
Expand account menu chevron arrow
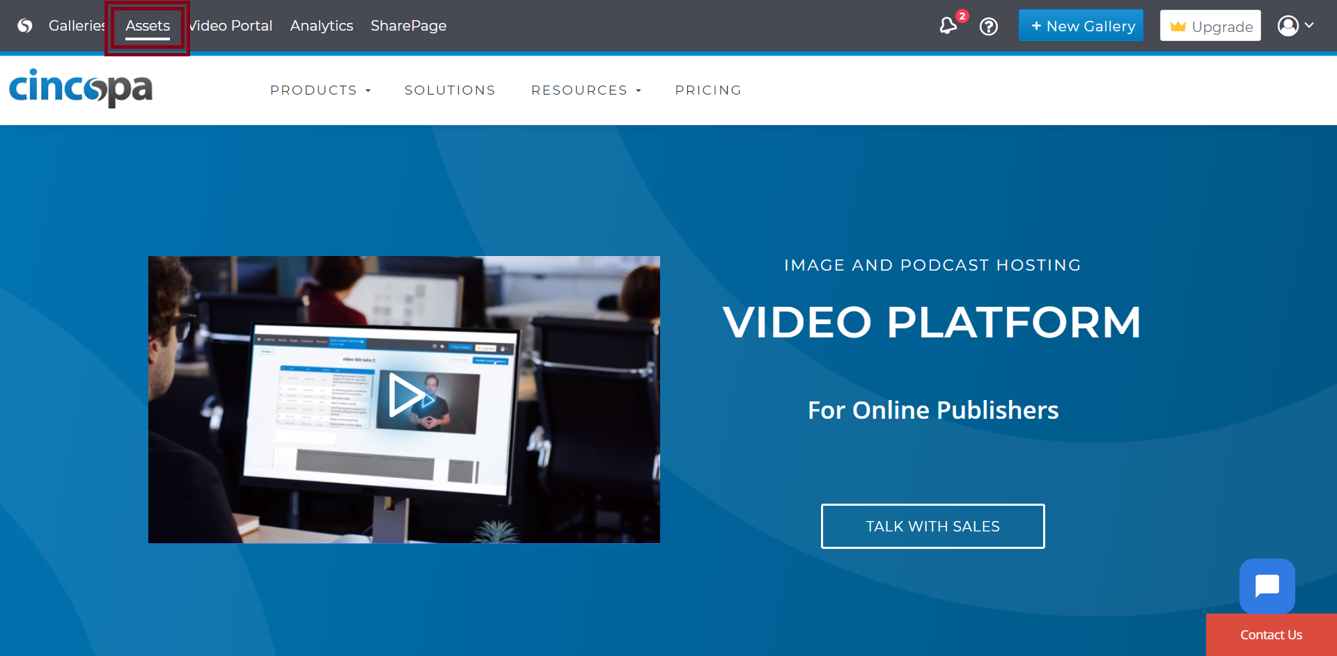[x=1309, y=25]
